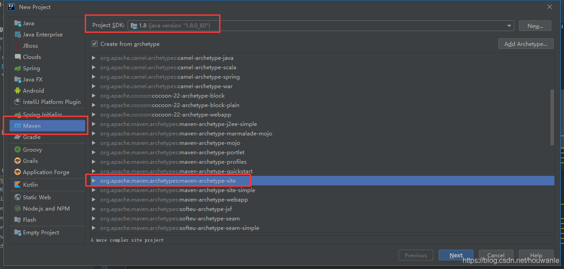Click the Kotlin icon

coord(18,184)
